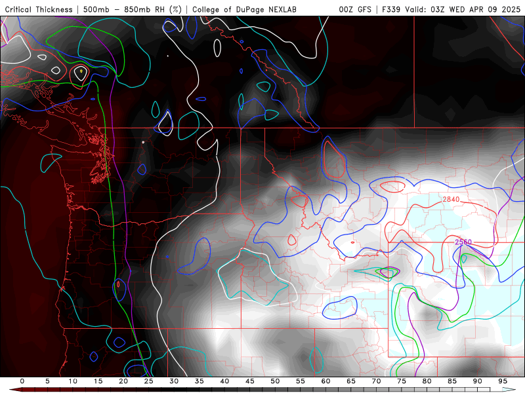Click the 'Valid: 03Z WED APR 09 2025' text
The width and height of the screenshot is (525, 393).
463,9
